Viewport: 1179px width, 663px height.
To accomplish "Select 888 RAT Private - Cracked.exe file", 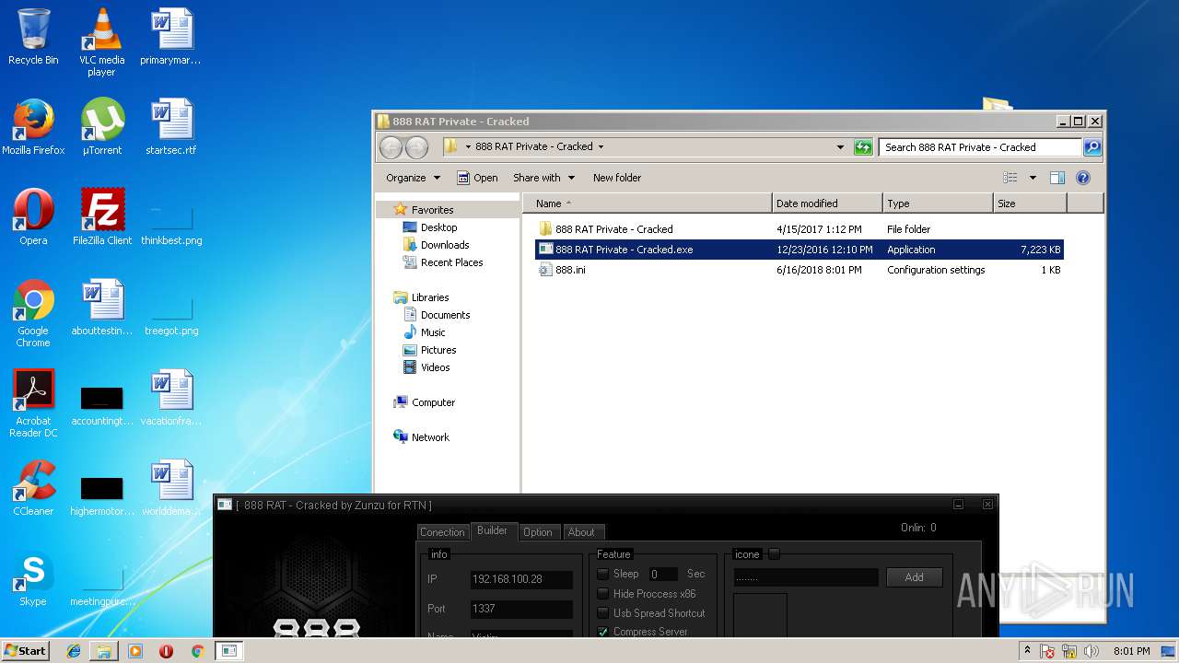I will [x=800, y=250].
